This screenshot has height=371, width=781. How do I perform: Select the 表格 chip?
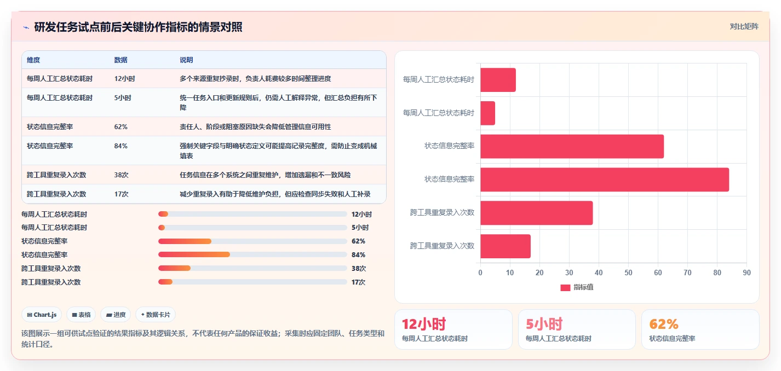[x=81, y=315]
